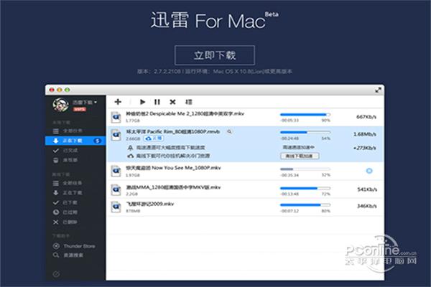The width and height of the screenshot is (431, 287).
Task: Click the 2.66GB file size label
Action: [x=133, y=138]
